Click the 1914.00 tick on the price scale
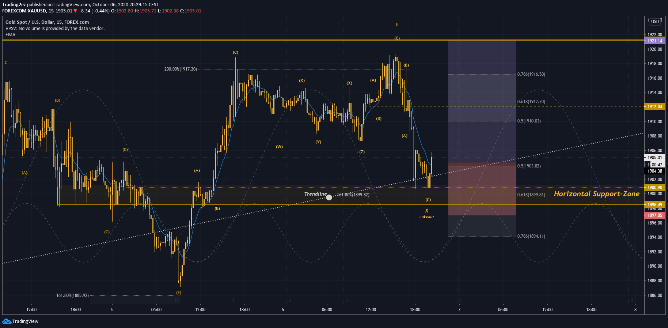Viewport: 668px width, 328px height. (655, 93)
